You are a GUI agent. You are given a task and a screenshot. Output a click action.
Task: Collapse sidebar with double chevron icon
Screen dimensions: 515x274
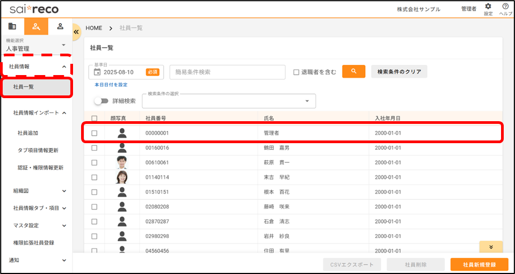pos(76,32)
